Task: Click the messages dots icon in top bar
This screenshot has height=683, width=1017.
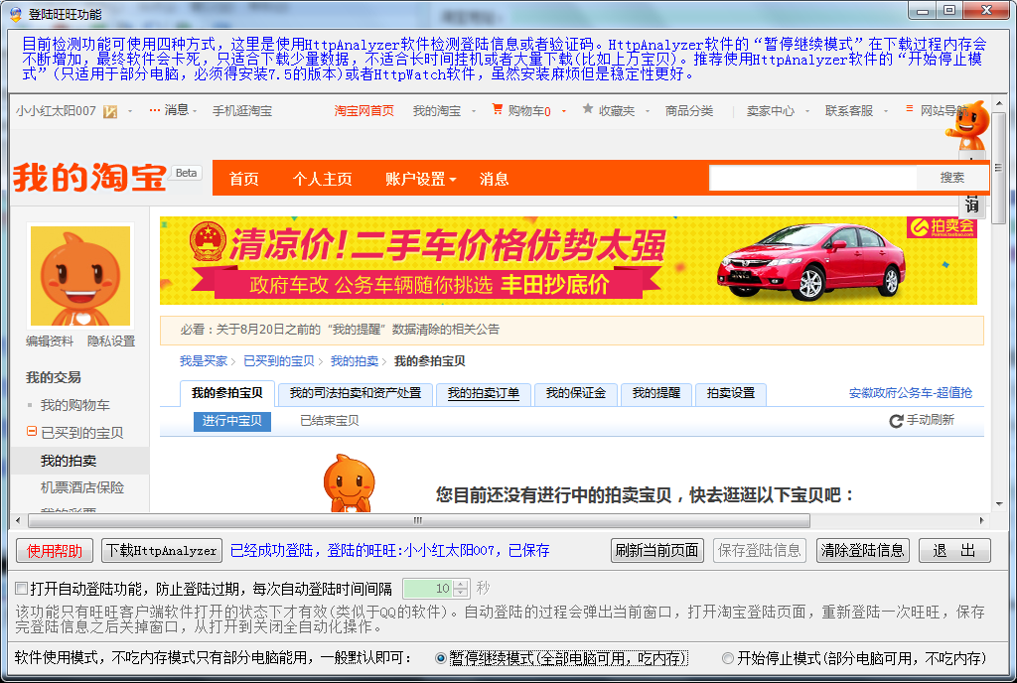Action: pos(154,110)
